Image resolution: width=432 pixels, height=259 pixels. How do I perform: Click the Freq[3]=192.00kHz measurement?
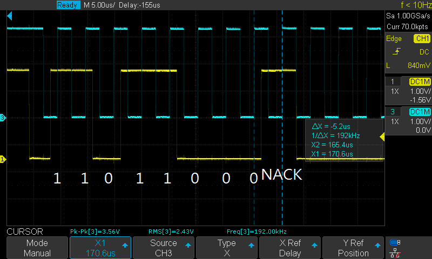coord(256,231)
